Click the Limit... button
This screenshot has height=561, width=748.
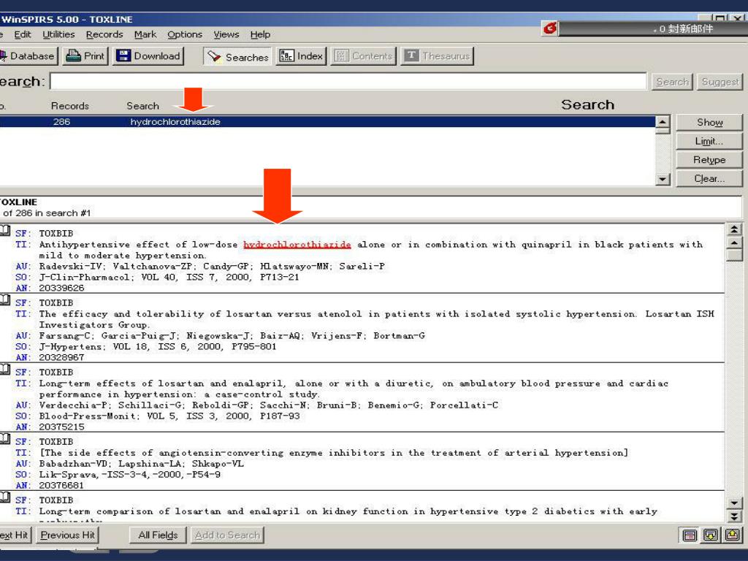709,141
